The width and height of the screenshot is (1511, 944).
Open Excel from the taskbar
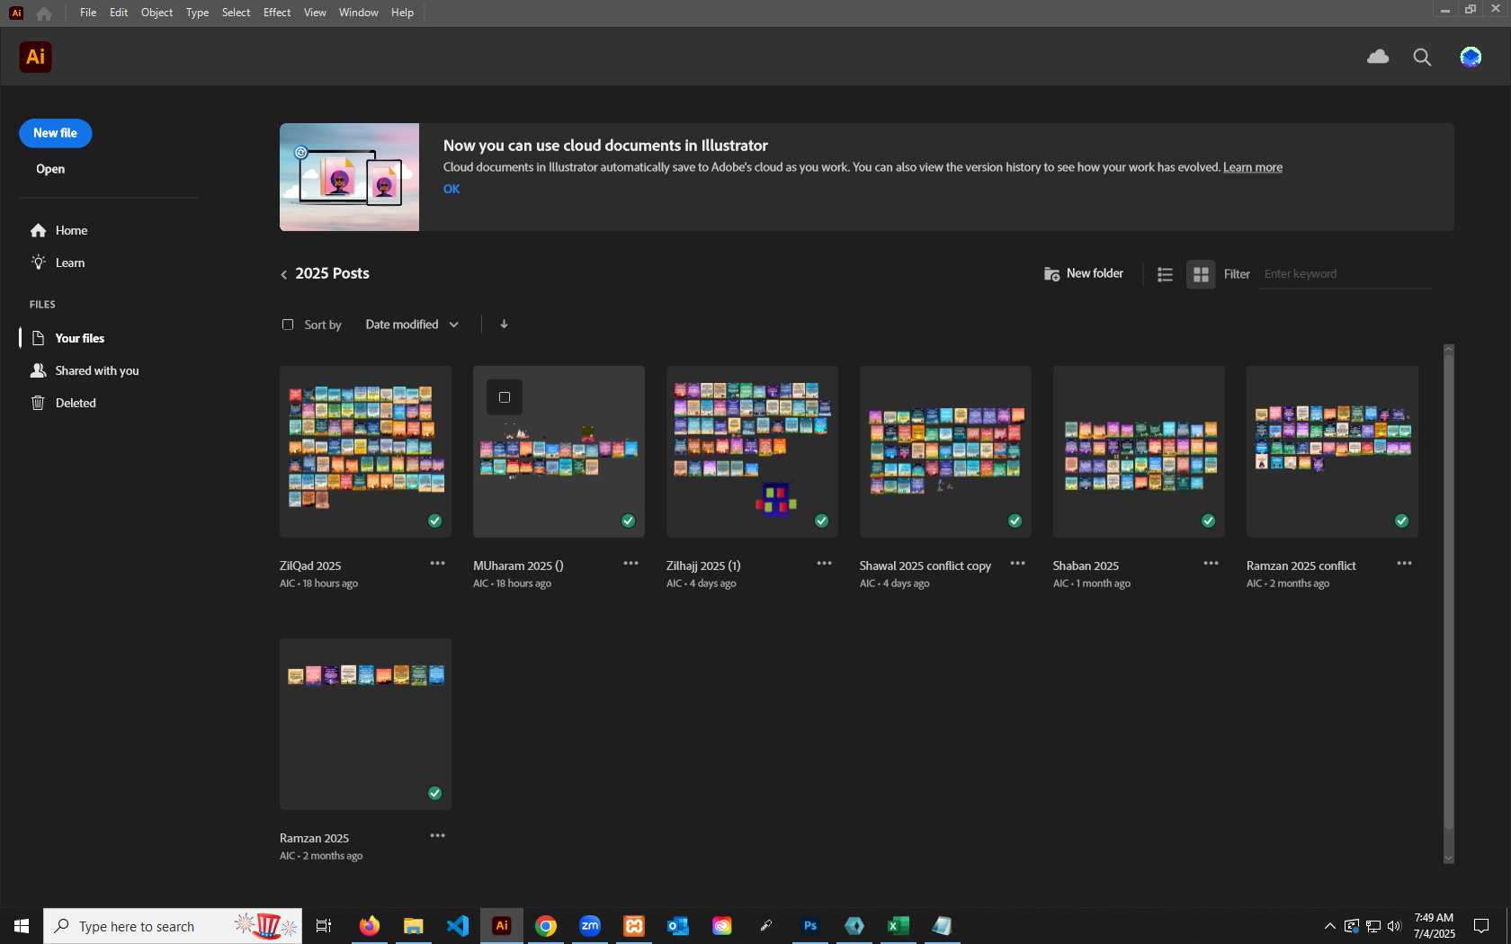(899, 925)
